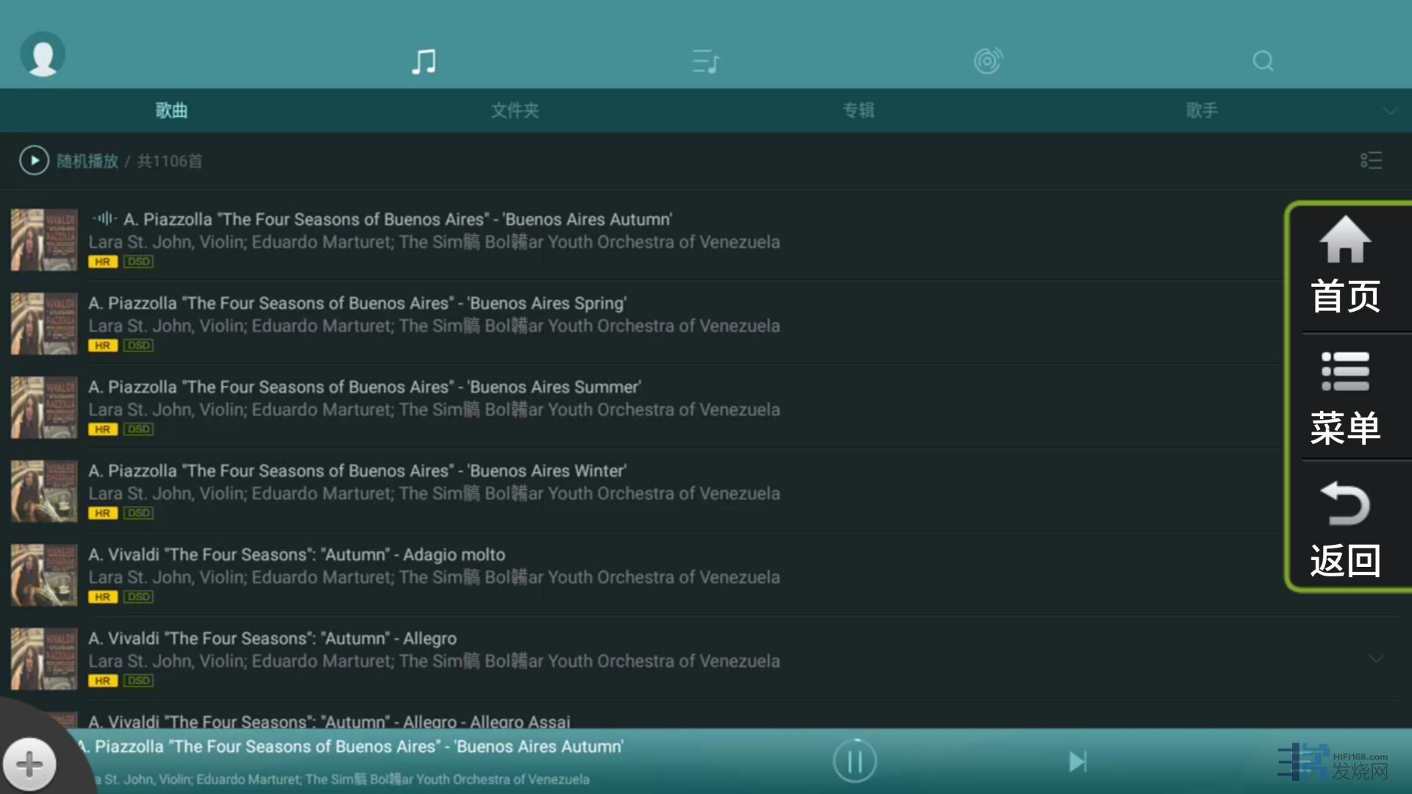The width and height of the screenshot is (1412, 794).
Task: Expand the category tabs chevron
Action: point(1389,111)
